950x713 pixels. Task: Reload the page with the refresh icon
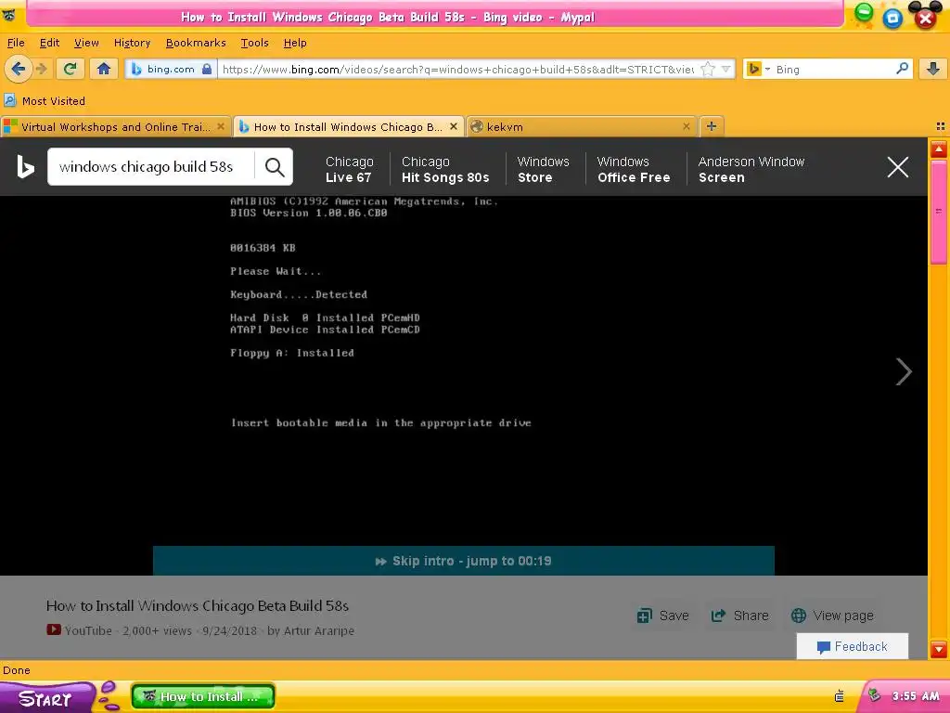71,69
